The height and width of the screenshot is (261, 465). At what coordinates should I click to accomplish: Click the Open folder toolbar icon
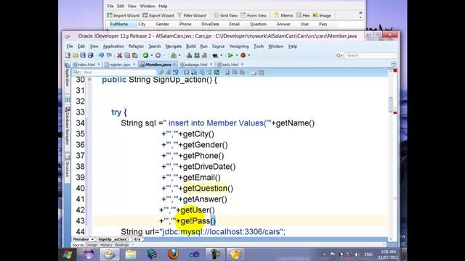(x=76, y=55)
